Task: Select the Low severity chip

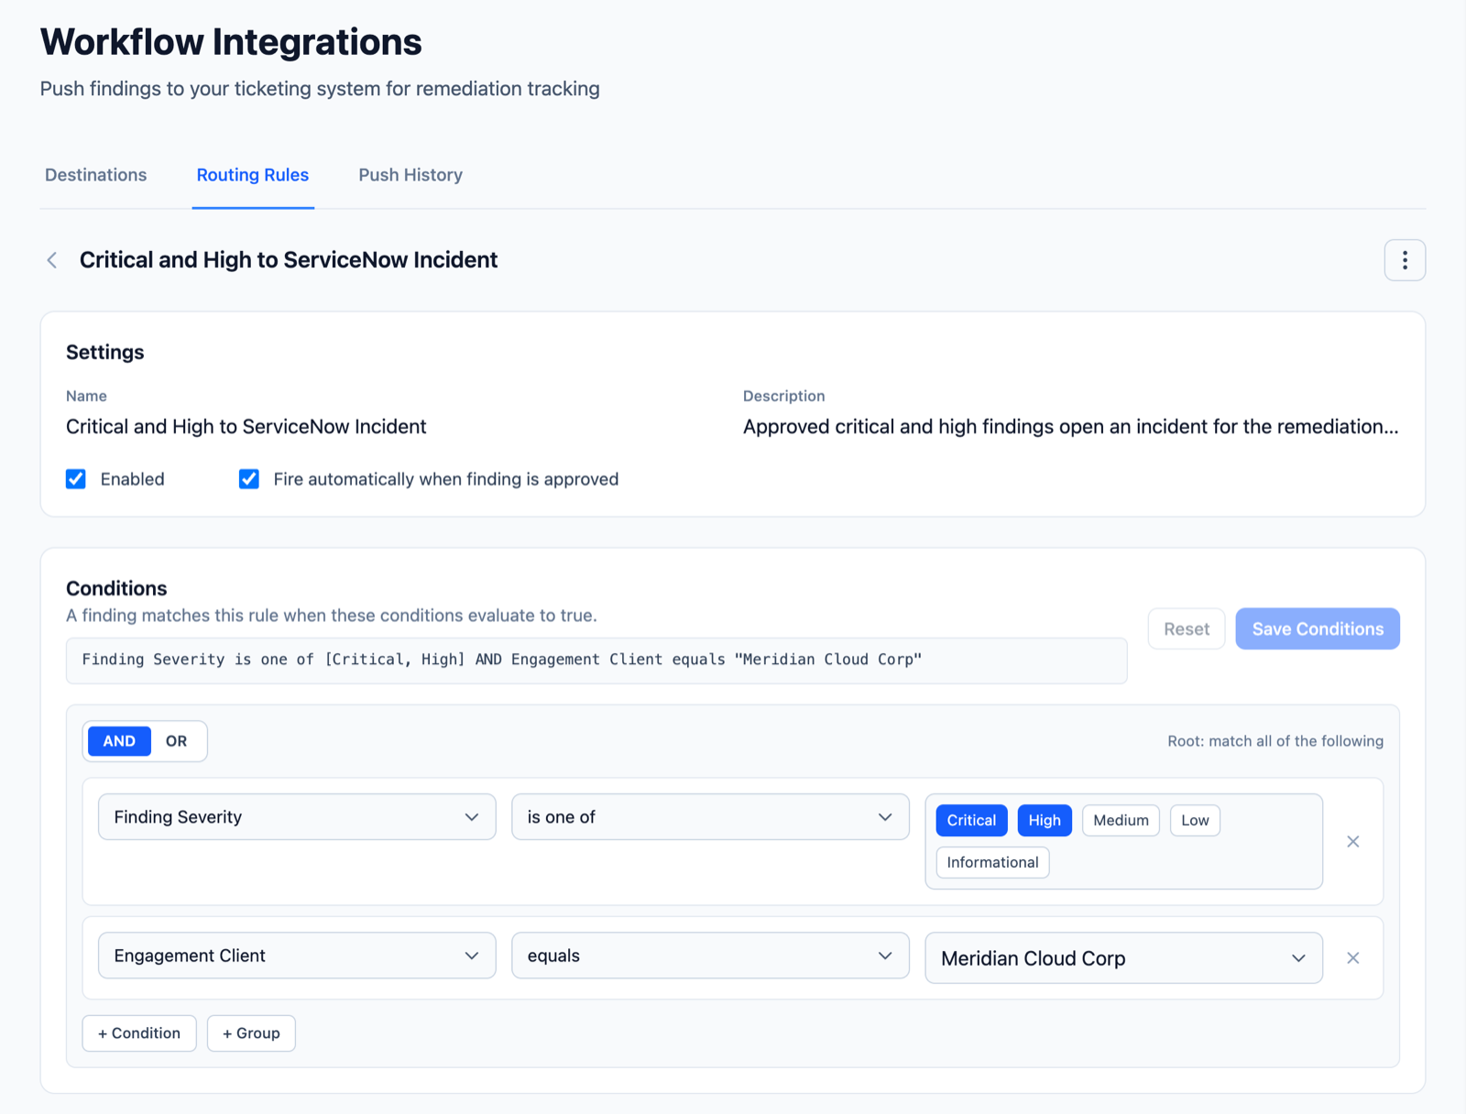Action: click(x=1195, y=820)
